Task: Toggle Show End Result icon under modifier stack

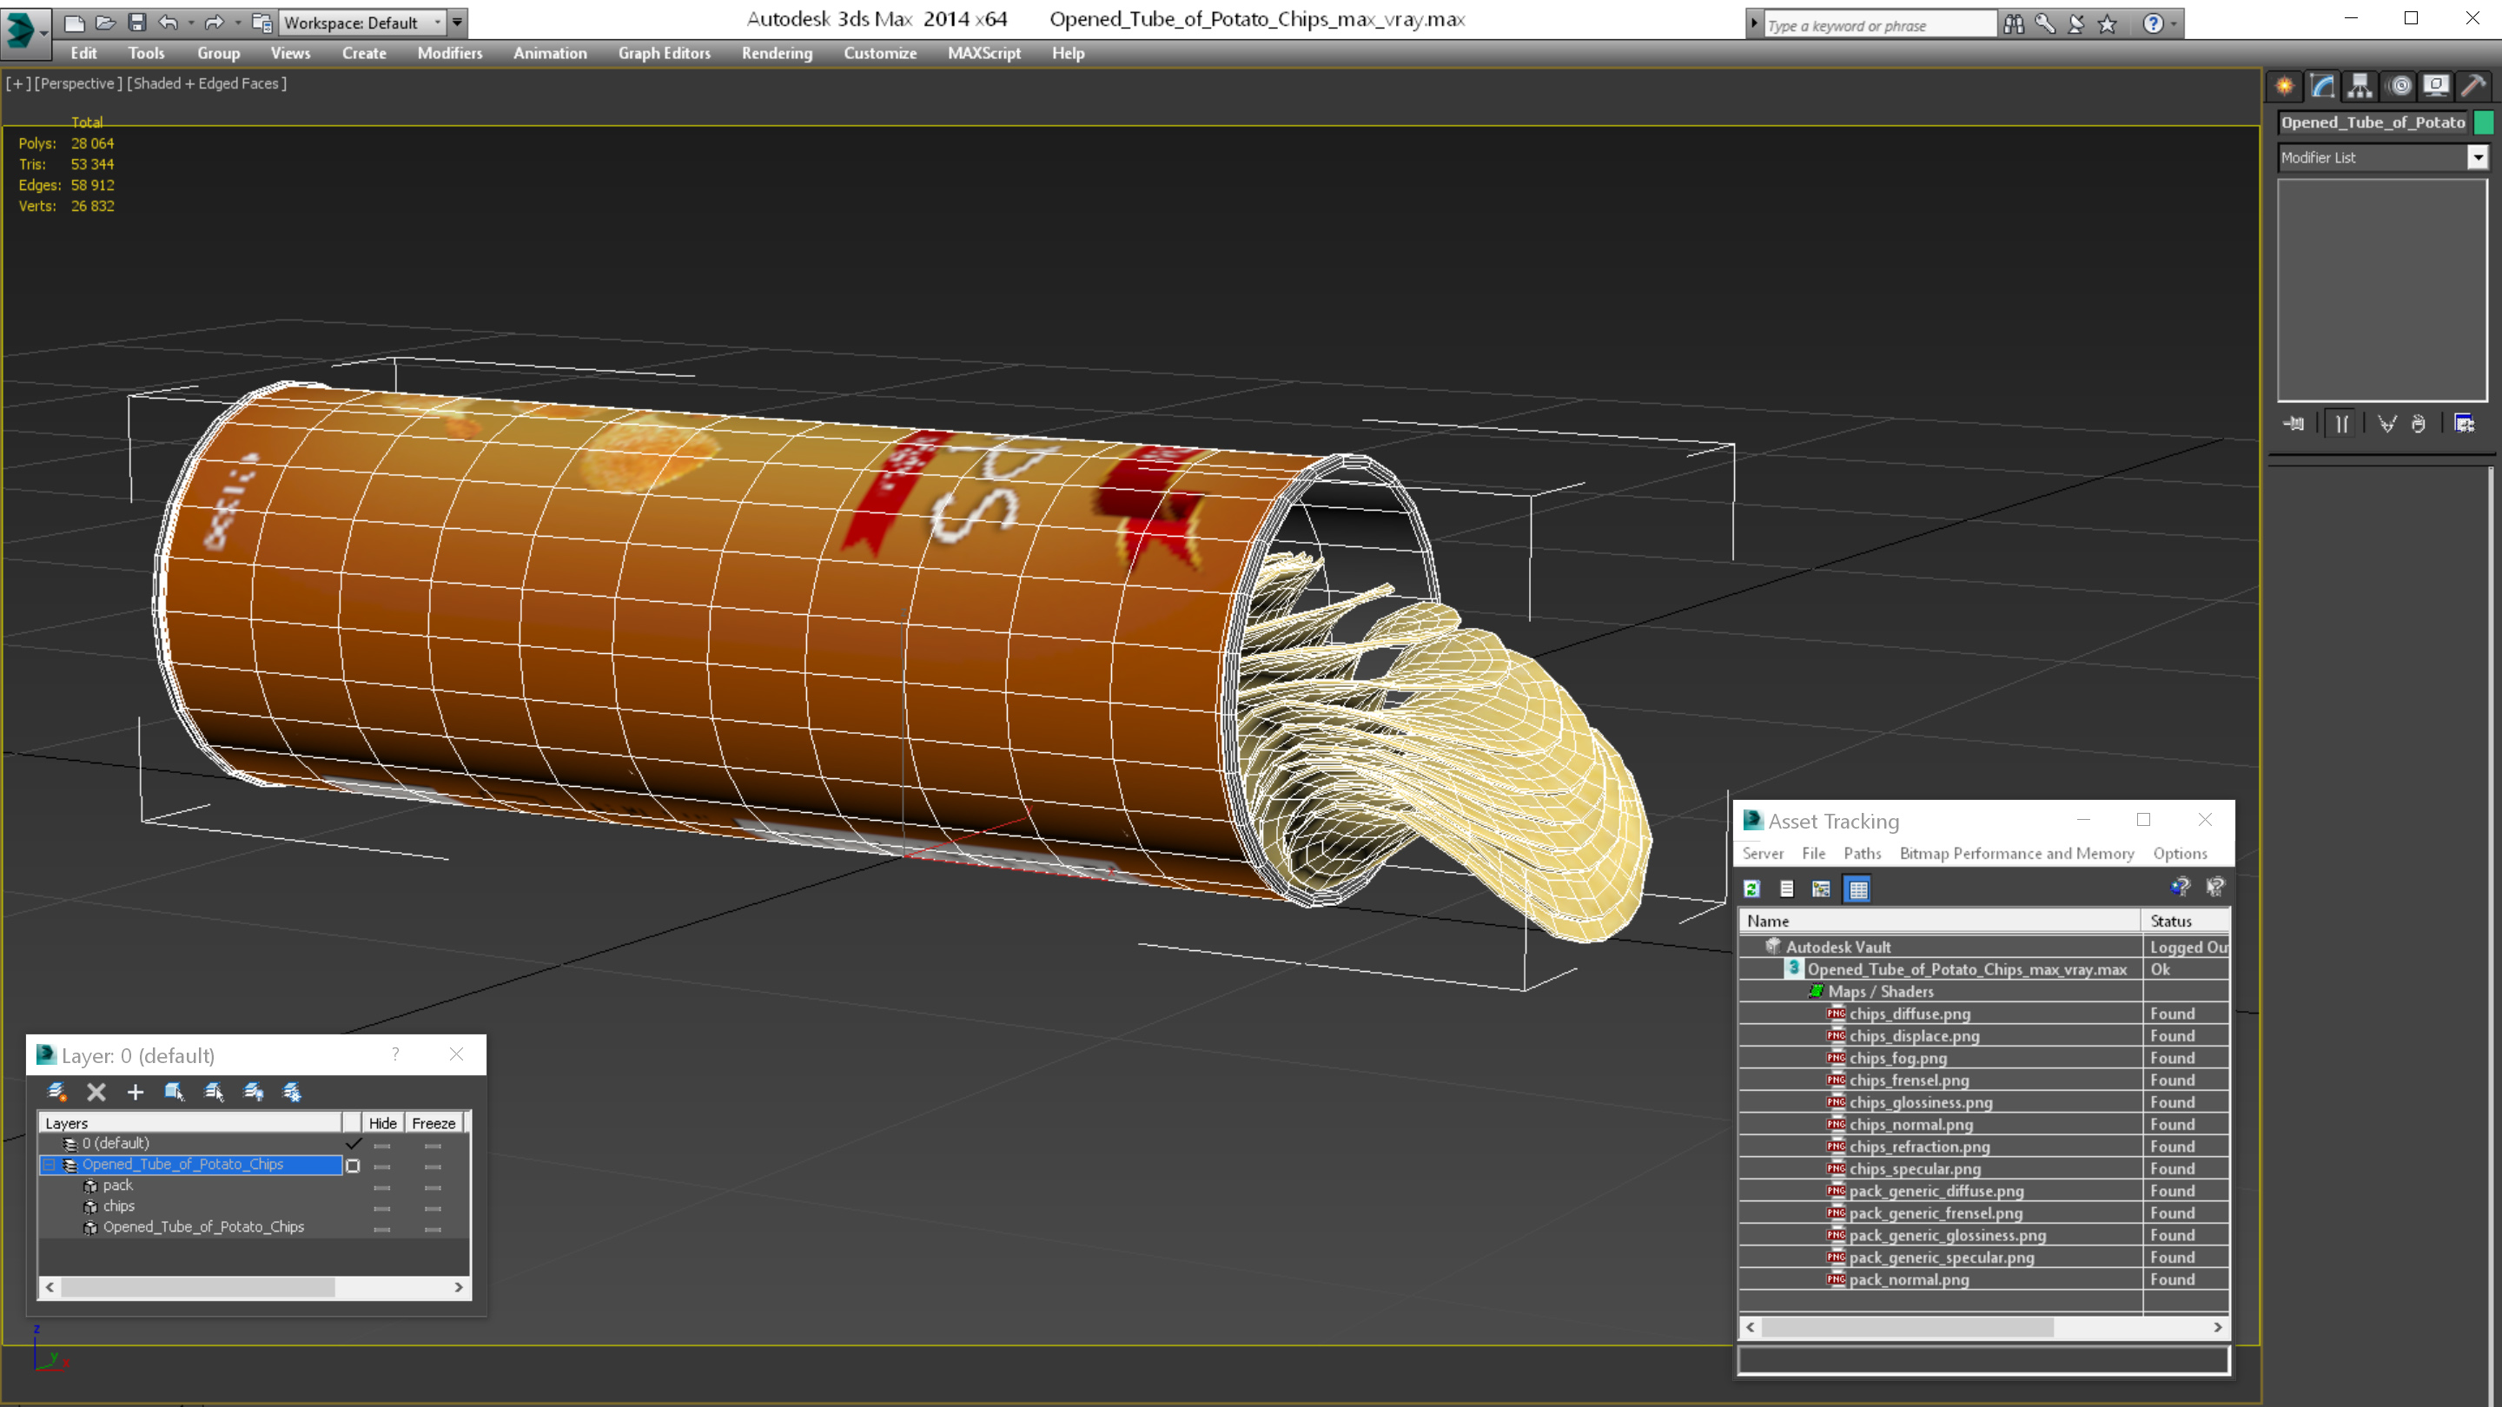Action: (2342, 423)
